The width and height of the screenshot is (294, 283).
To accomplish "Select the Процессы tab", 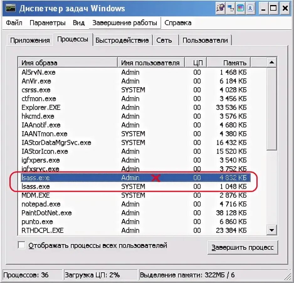I will point(73,39).
